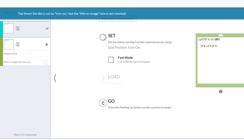Click the lock icon on second mat row
The height and width of the screenshot is (140, 244).
(47, 44)
